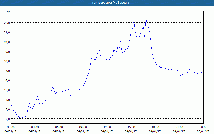Click the 21:00 time label
214x134 pixels.
(x=179, y=127)
